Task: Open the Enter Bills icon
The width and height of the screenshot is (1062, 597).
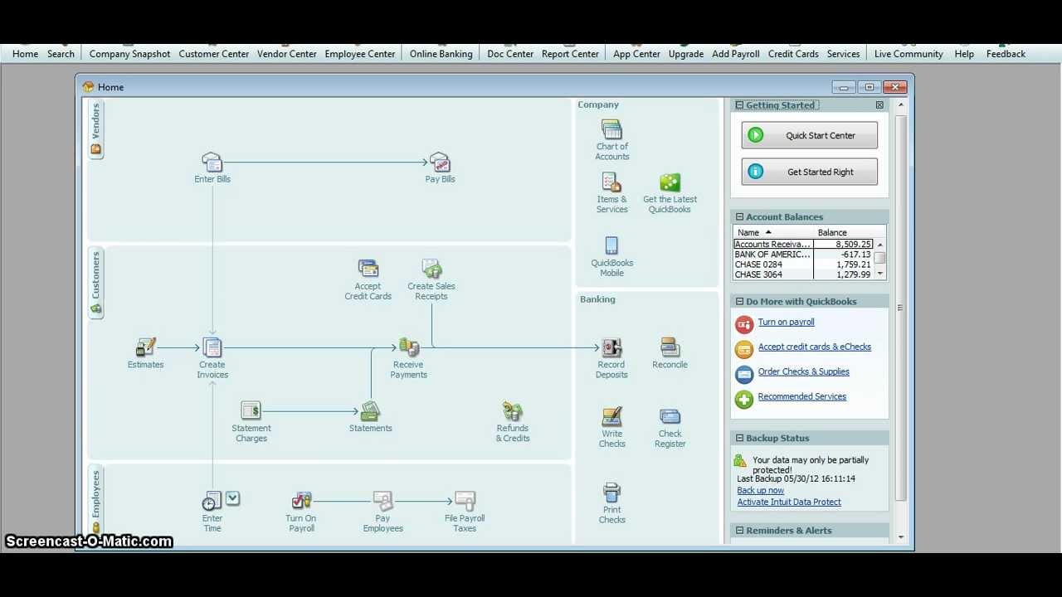Action: tap(212, 163)
